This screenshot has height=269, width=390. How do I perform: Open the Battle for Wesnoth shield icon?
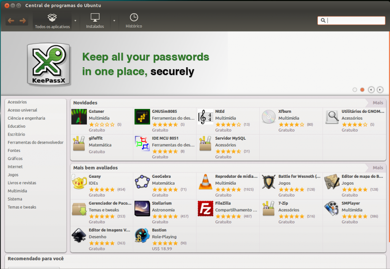pos(269,182)
